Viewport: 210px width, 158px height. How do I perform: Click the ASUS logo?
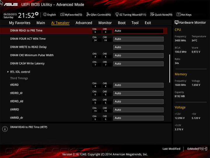pyautogui.click(x=11, y=5)
